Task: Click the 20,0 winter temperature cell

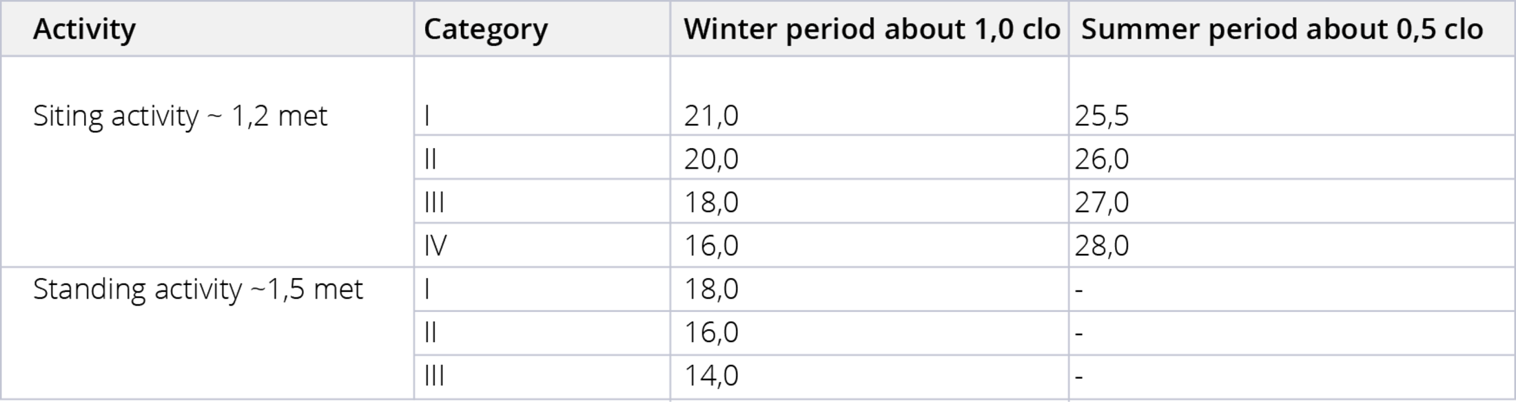Action: click(870, 158)
